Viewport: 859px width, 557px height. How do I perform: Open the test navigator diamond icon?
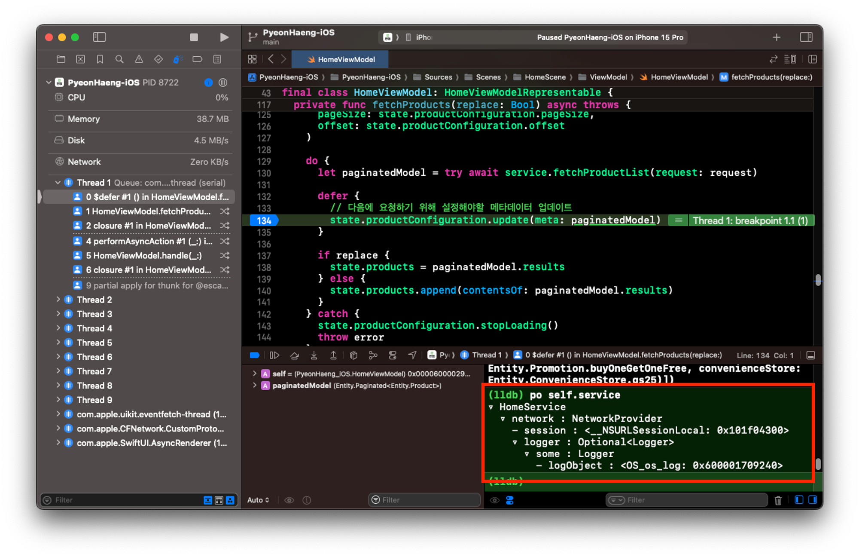click(x=158, y=59)
